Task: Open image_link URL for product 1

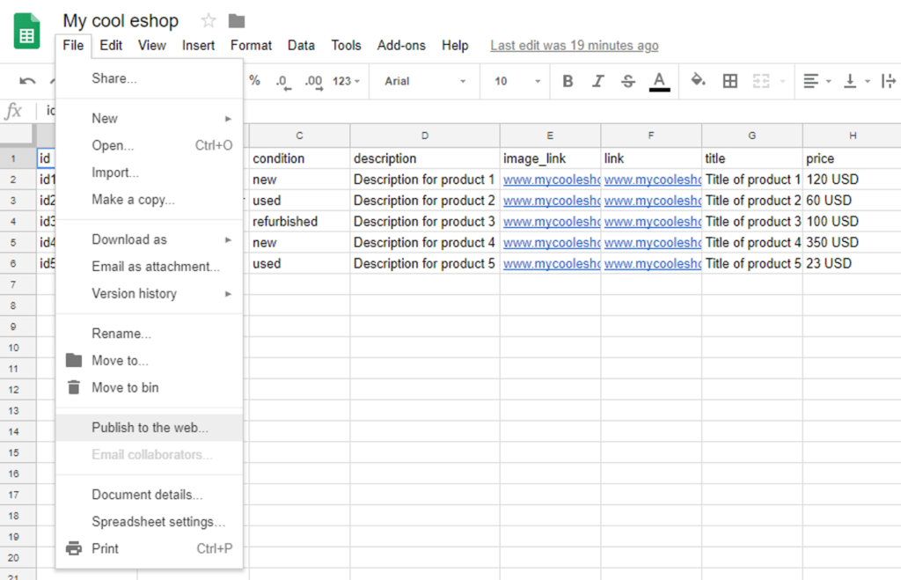Action: (x=551, y=180)
